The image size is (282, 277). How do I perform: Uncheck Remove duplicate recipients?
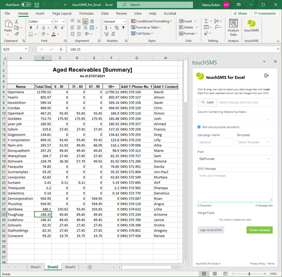(x=199, y=127)
